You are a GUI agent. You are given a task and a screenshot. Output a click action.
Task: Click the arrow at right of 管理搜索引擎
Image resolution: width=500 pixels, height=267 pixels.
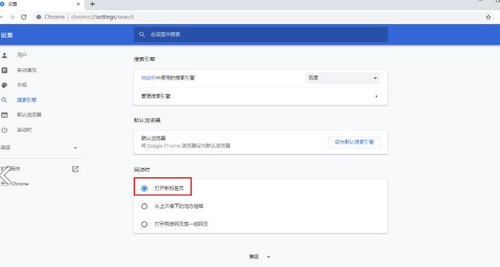377,97
